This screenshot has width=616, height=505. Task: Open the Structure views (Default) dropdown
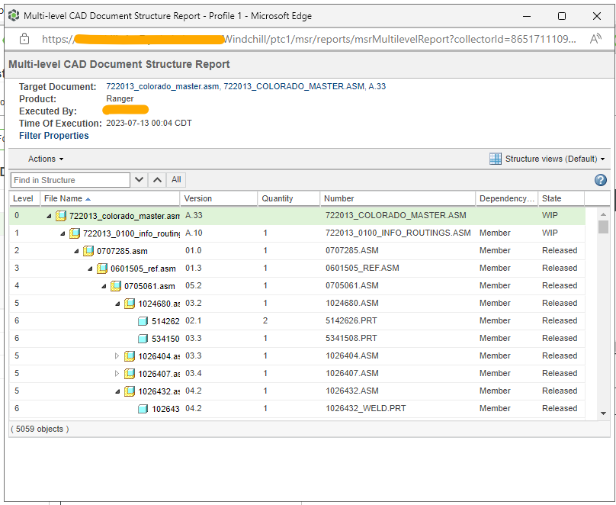coord(554,159)
